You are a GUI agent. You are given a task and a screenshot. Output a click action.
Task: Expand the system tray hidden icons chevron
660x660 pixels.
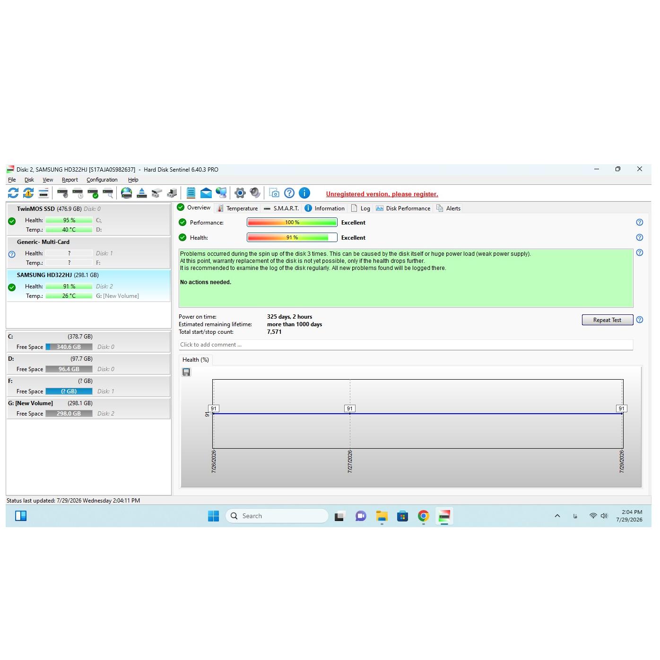coord(557,516)
